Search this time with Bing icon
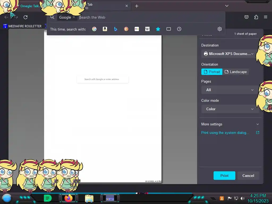 tap(116, 29)
